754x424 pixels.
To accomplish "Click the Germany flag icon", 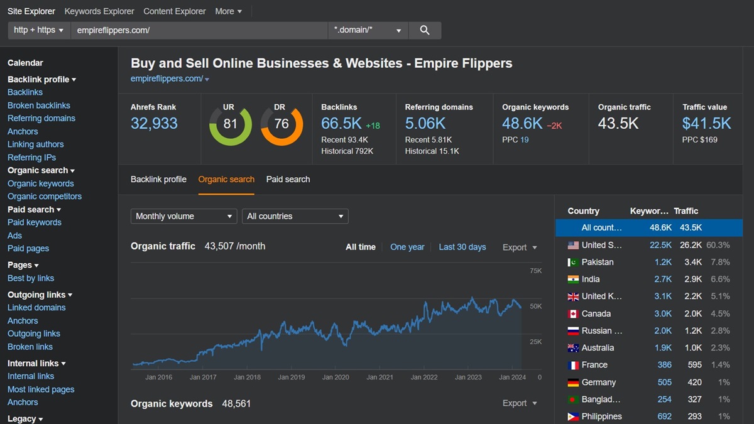I will pos(572,382).
